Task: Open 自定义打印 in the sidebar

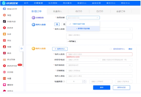Action: coord(10,9)
